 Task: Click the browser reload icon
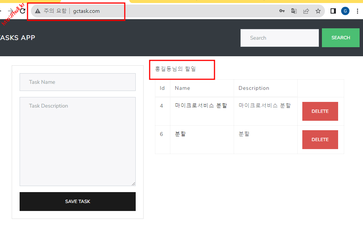click(23, 11)
